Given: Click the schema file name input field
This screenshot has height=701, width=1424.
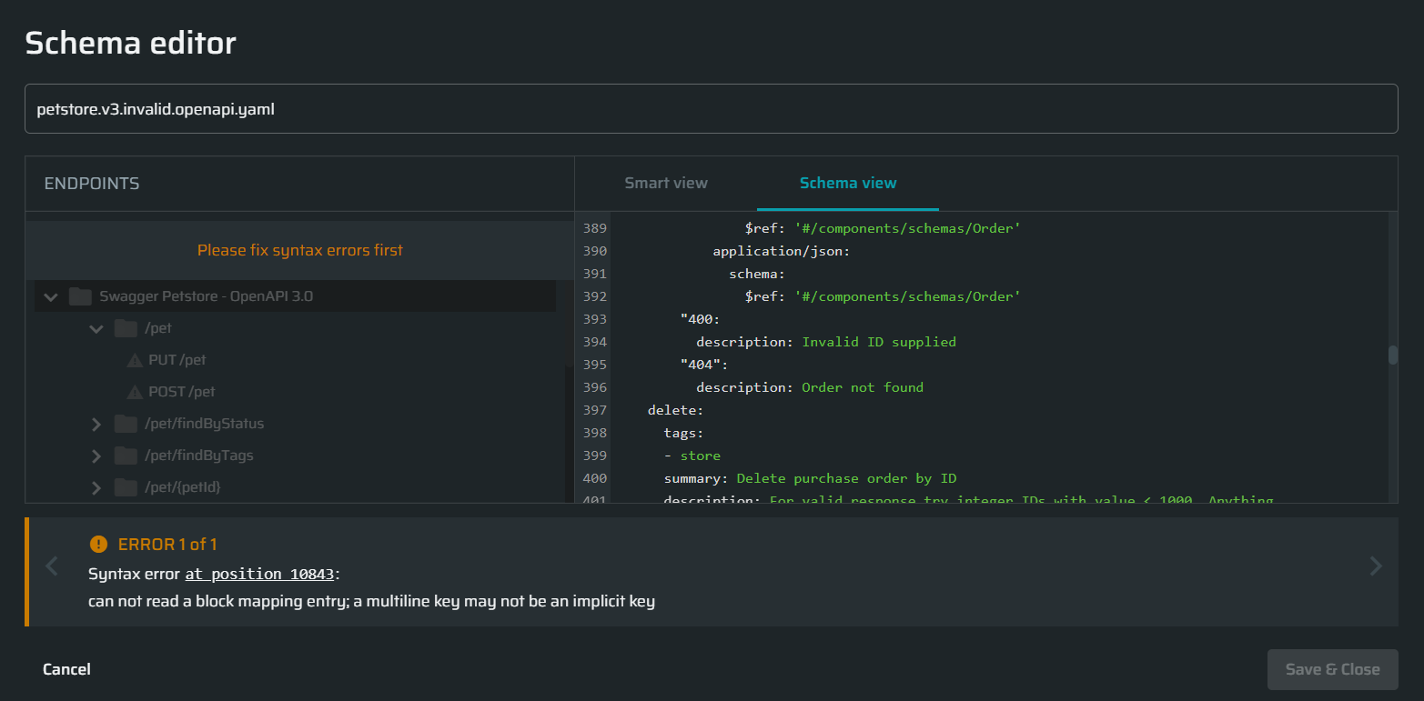Looking at the screenshot, I should (x=711, y=109).
